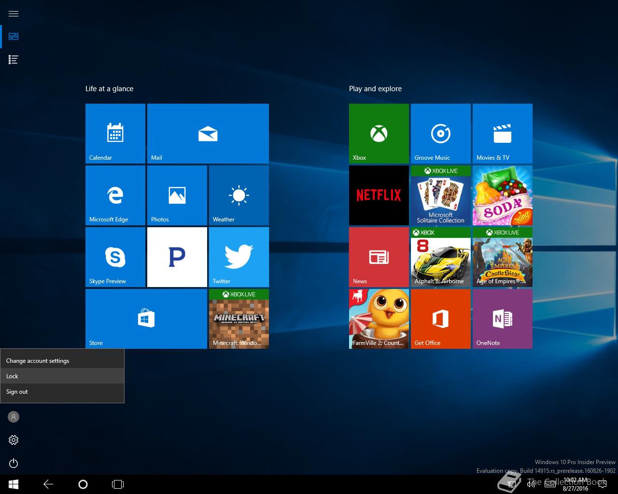
Task: Launch the Xbox tile
Action: point(379,134)
